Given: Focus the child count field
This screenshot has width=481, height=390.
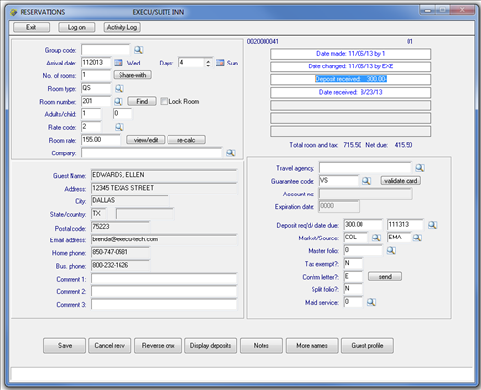Looking at the screenshot, I should (122, 114).
